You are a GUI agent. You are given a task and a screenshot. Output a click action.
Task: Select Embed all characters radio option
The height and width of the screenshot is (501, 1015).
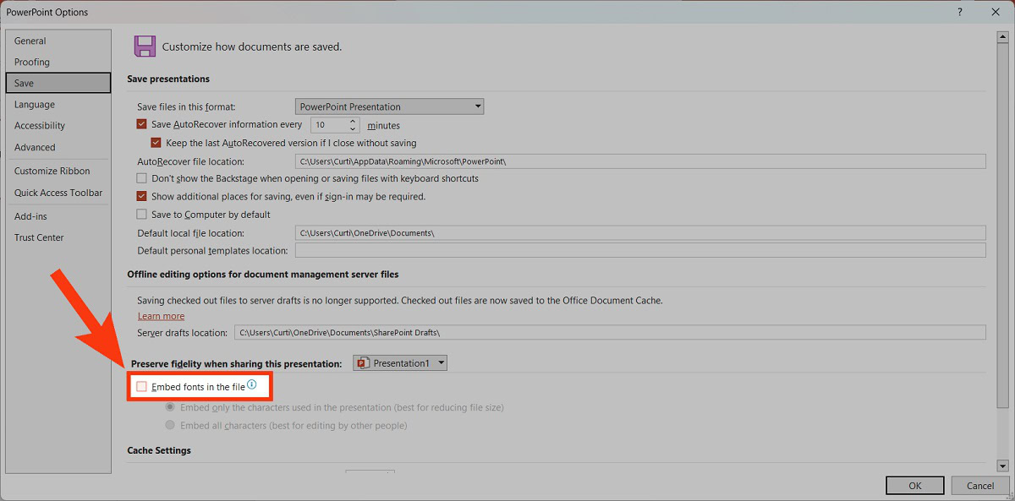[x=171, y=425]
